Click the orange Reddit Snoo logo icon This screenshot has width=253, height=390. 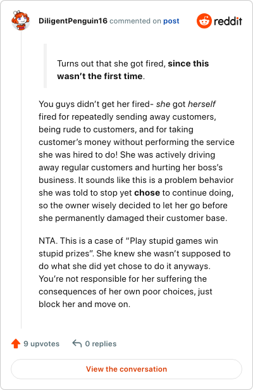[204, 21]
